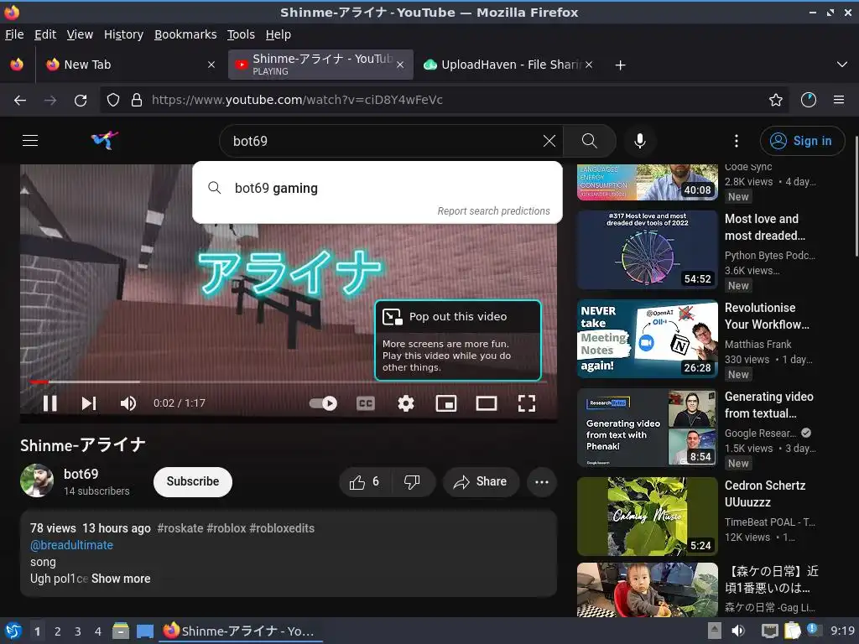859x644 pixels.
Task: Select 'bot69 gaming' search suggestion
Action: point(377,189)
